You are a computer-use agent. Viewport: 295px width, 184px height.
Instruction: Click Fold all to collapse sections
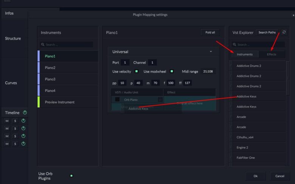[x=210, y=32]
